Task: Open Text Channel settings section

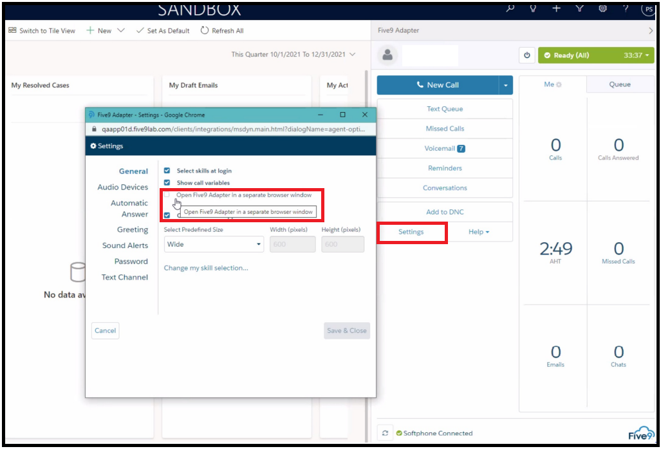Action: coord(124,277)
